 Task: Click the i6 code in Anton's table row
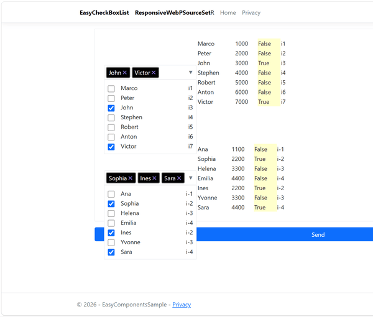283,92
